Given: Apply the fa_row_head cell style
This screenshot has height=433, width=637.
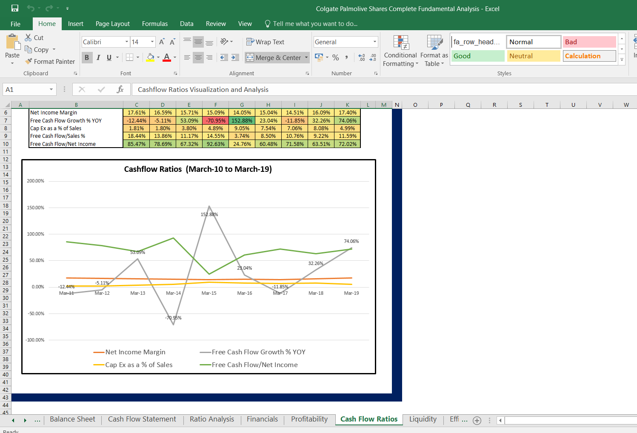Looking at the screenshot, I should point(478,42).
